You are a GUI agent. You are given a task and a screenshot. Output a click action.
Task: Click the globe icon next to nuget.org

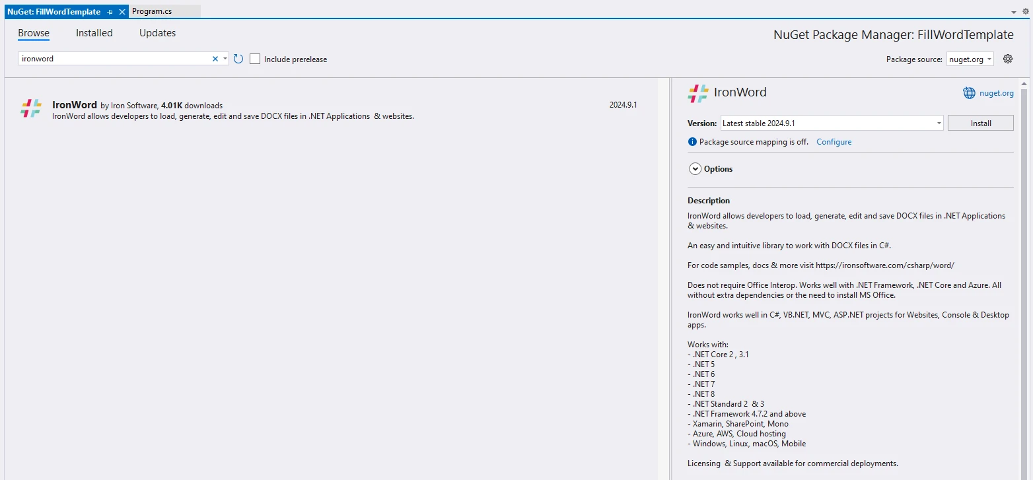click(x=969, y=93)
